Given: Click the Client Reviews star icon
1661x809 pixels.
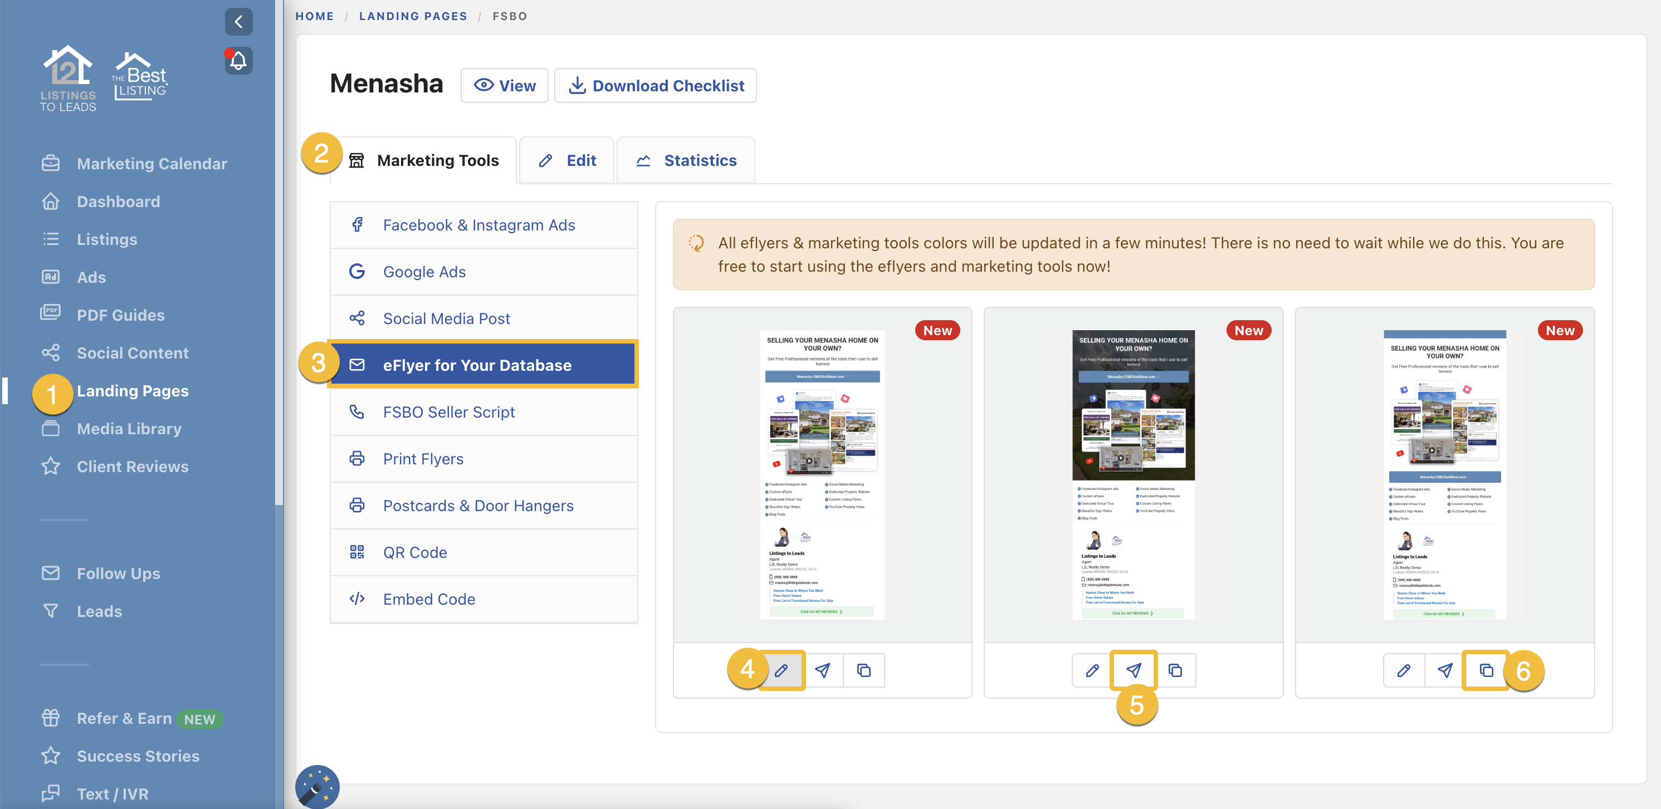Looking at the screenshot, I should coord(51,466).
